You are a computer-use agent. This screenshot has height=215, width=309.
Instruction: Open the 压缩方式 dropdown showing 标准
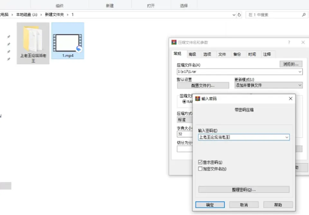click(x=185, y=120)
